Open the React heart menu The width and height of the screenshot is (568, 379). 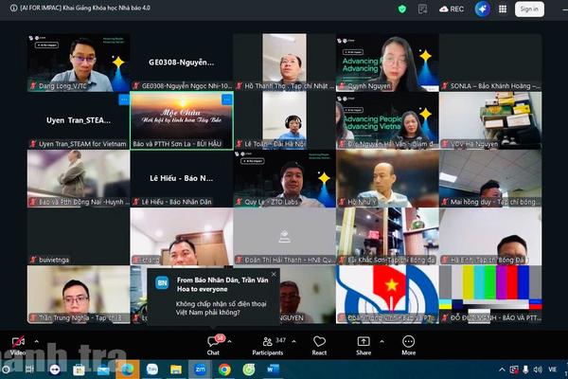(x=319, y=346)
